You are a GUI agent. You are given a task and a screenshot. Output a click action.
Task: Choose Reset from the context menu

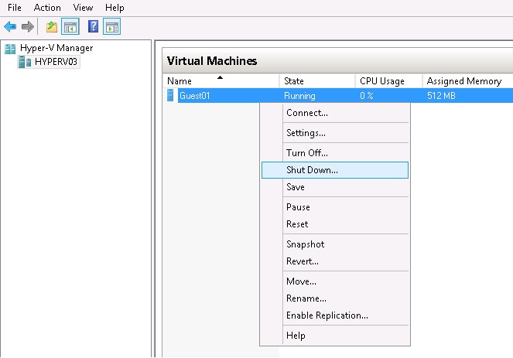coord(335,224)
